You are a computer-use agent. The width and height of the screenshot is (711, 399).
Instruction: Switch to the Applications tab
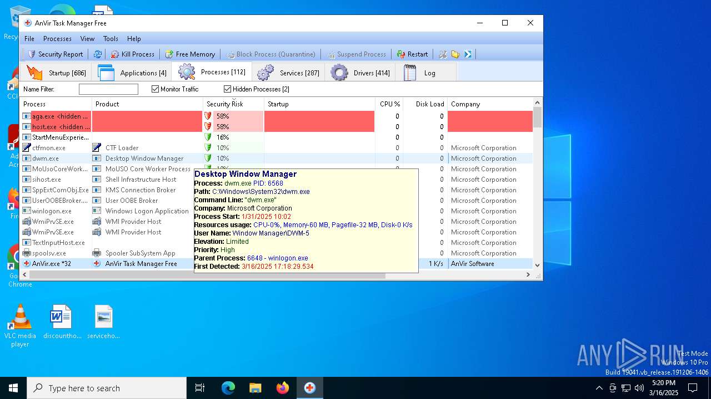[x=132, y=73]
